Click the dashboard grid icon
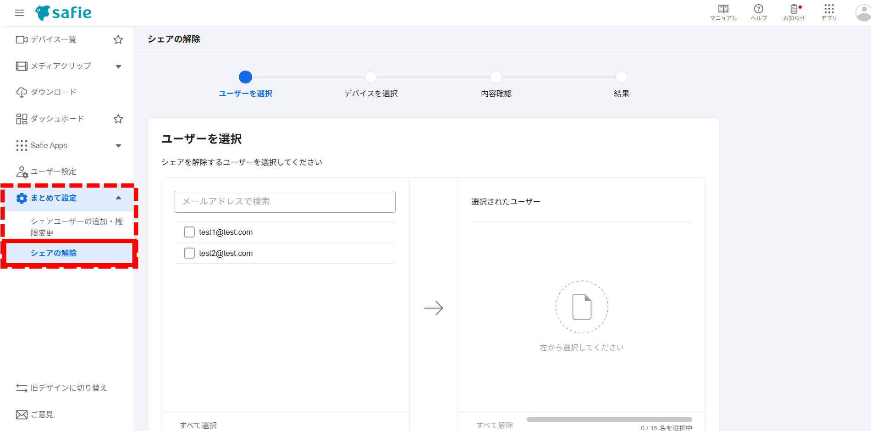 click(22, 119)
